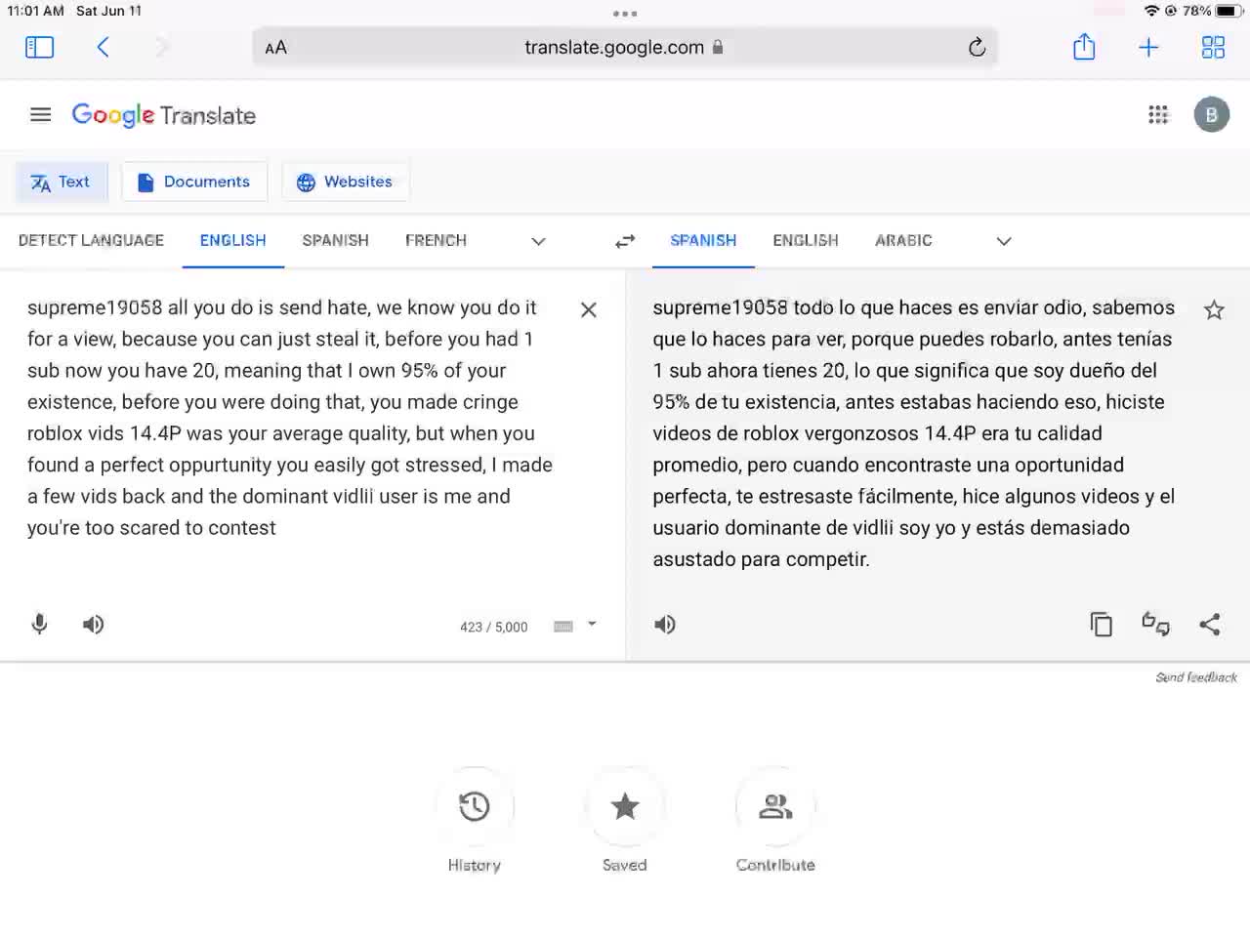The width and height of the screenshot is (1250, 937).
Task: Open Saved translations
Action: (625, 820)
